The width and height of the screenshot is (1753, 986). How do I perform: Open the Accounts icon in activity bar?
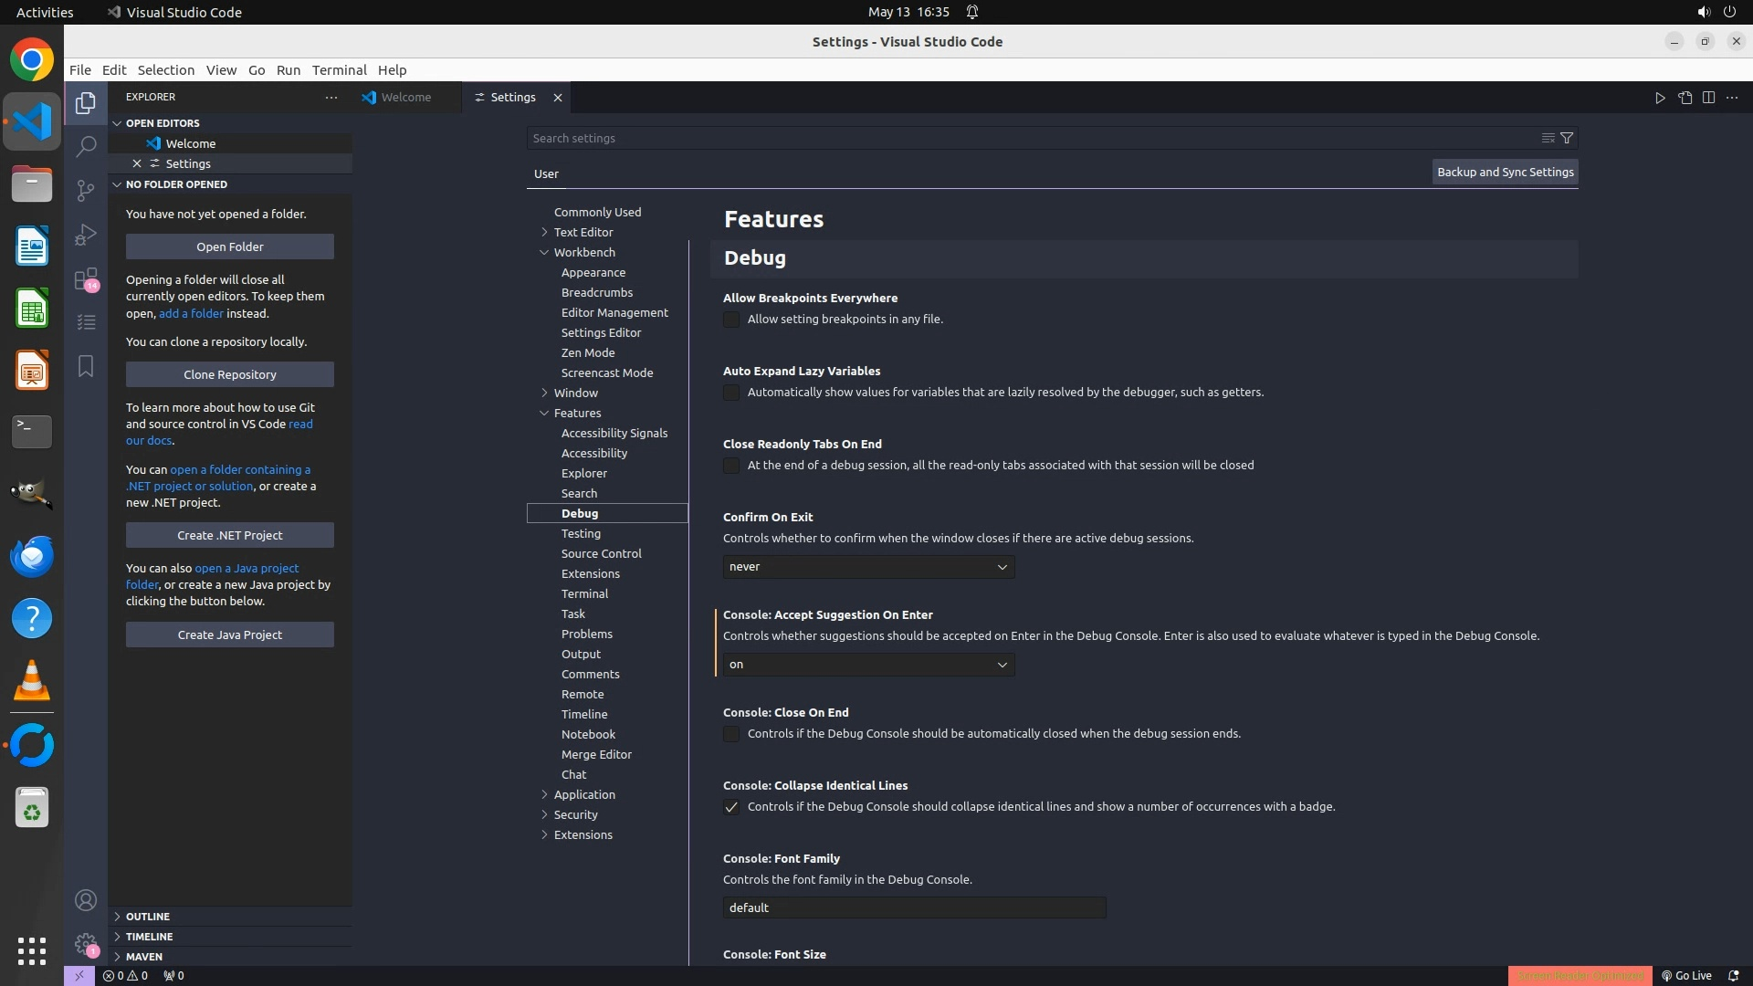pos(86,900)
